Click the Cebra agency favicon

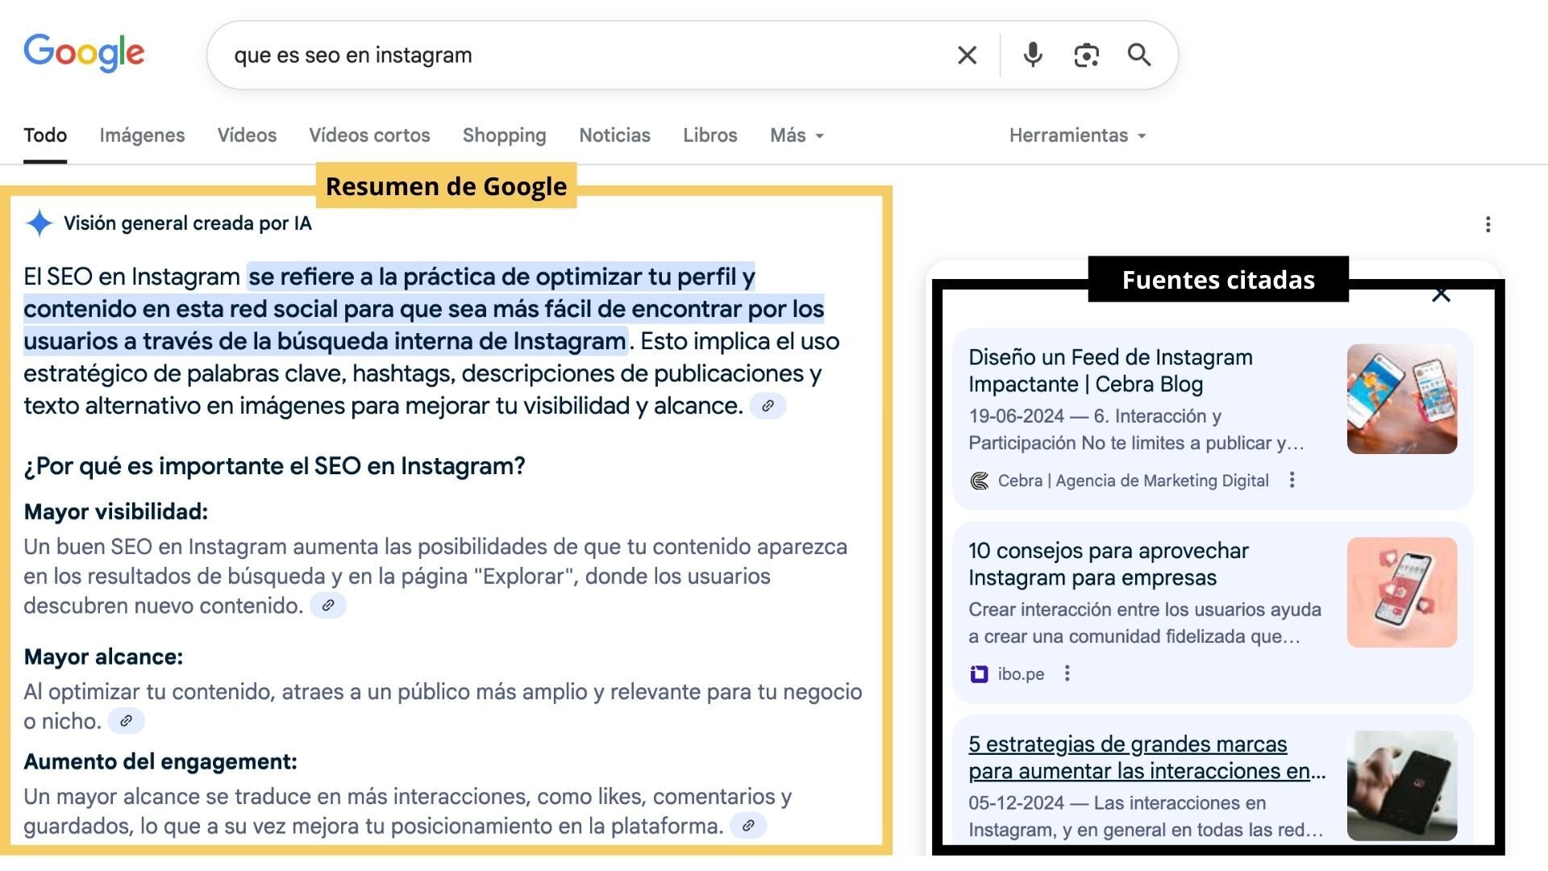pyautogui.click(x=979, y=481)
